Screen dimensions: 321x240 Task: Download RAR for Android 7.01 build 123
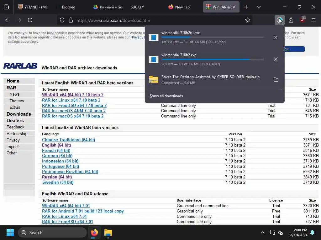click(x=83, y=211)
